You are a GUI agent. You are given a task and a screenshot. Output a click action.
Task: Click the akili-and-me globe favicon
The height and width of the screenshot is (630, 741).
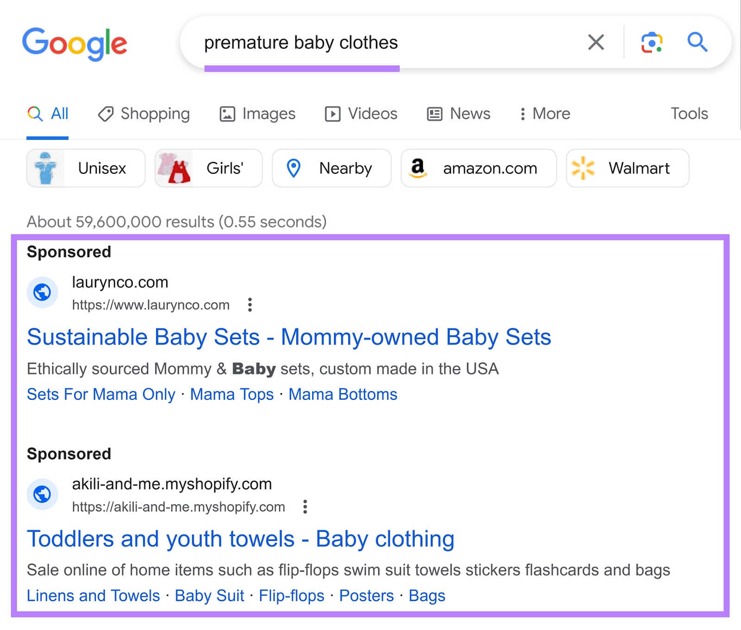click(x=42, y=494)
